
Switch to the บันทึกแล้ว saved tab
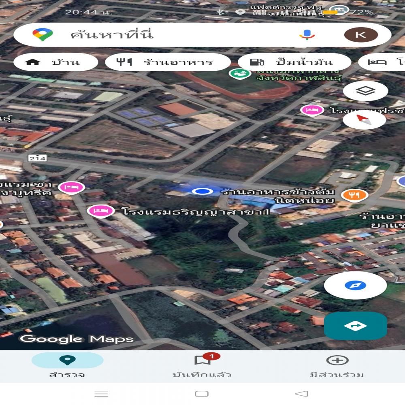(202, 365)
